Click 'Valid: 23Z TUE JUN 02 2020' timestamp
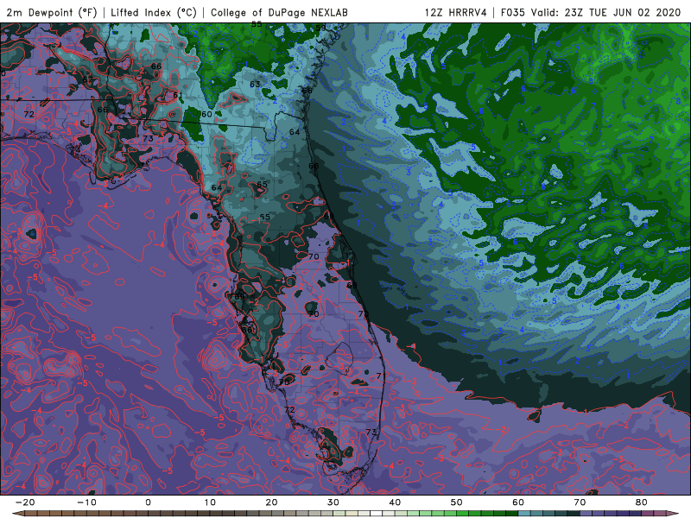Image resolution: width=691 pixels, height=518 pixels. coord(605,12)
